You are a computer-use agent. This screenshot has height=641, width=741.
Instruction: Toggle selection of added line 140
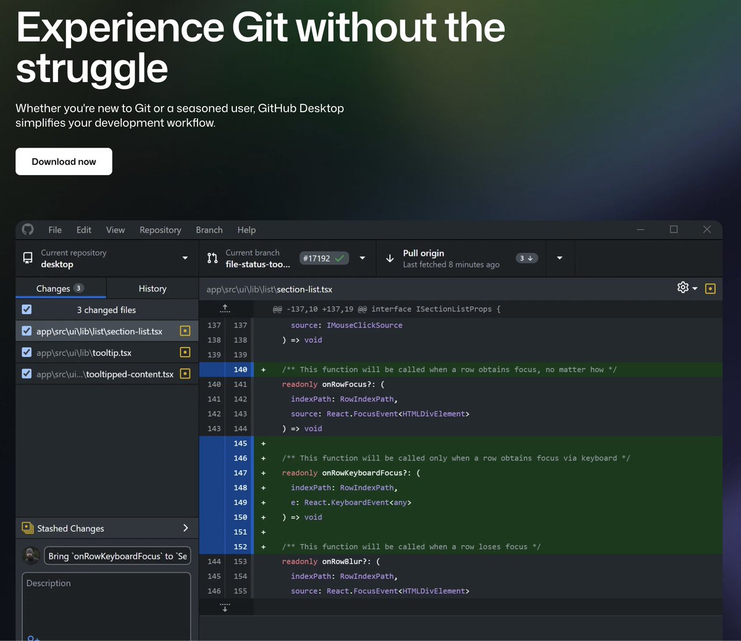pyautogui.click(x=226, y=370)
